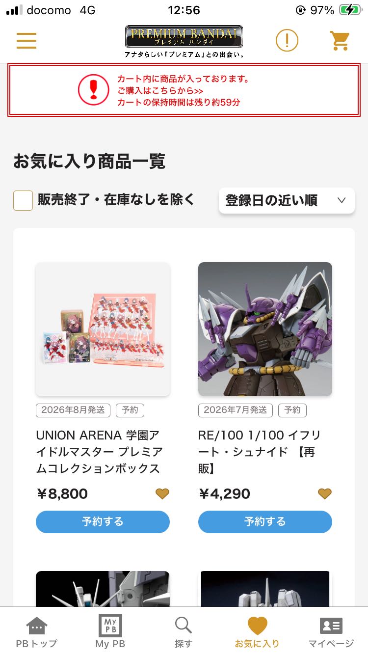Switch to the My PB tab
The width and height of the screenshot is (368, 655).
coord(110,632)
